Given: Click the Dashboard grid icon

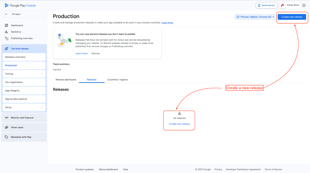Looking at the screenshot, I should [x=7, y=25].
